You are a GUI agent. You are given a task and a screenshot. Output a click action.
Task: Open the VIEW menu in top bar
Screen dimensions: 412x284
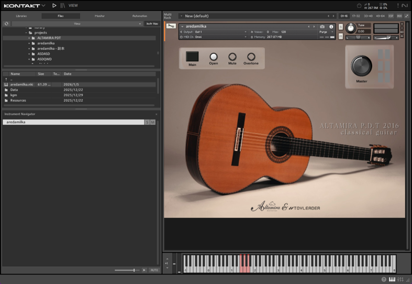73,6
